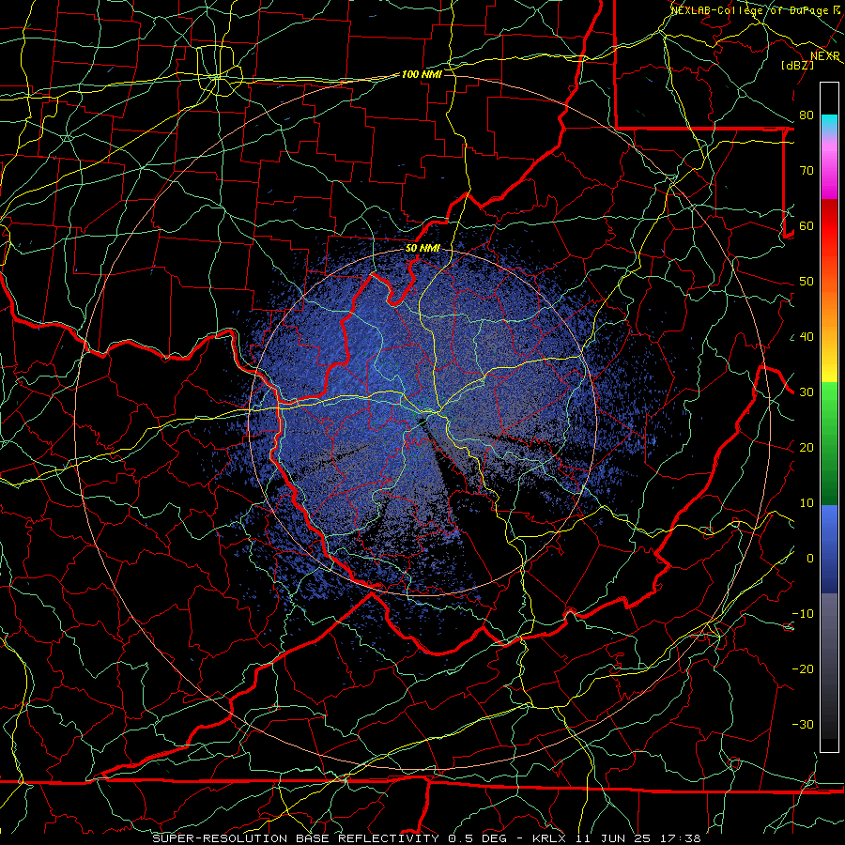Pick the green band on the color scale
Screen dimensions: 845x845
point(829,443)
